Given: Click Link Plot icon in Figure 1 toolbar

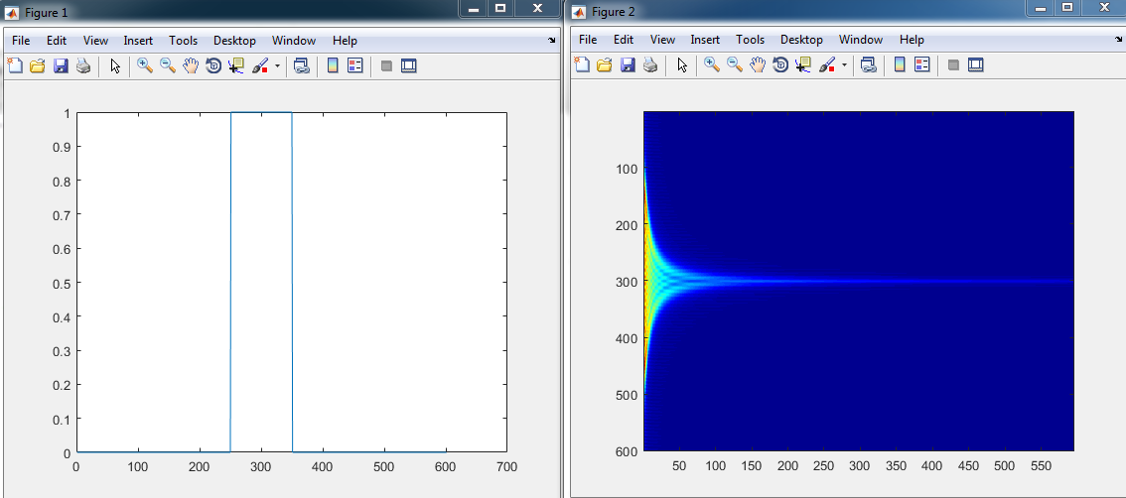Looking at the screenshot, I should coord(302,66).
